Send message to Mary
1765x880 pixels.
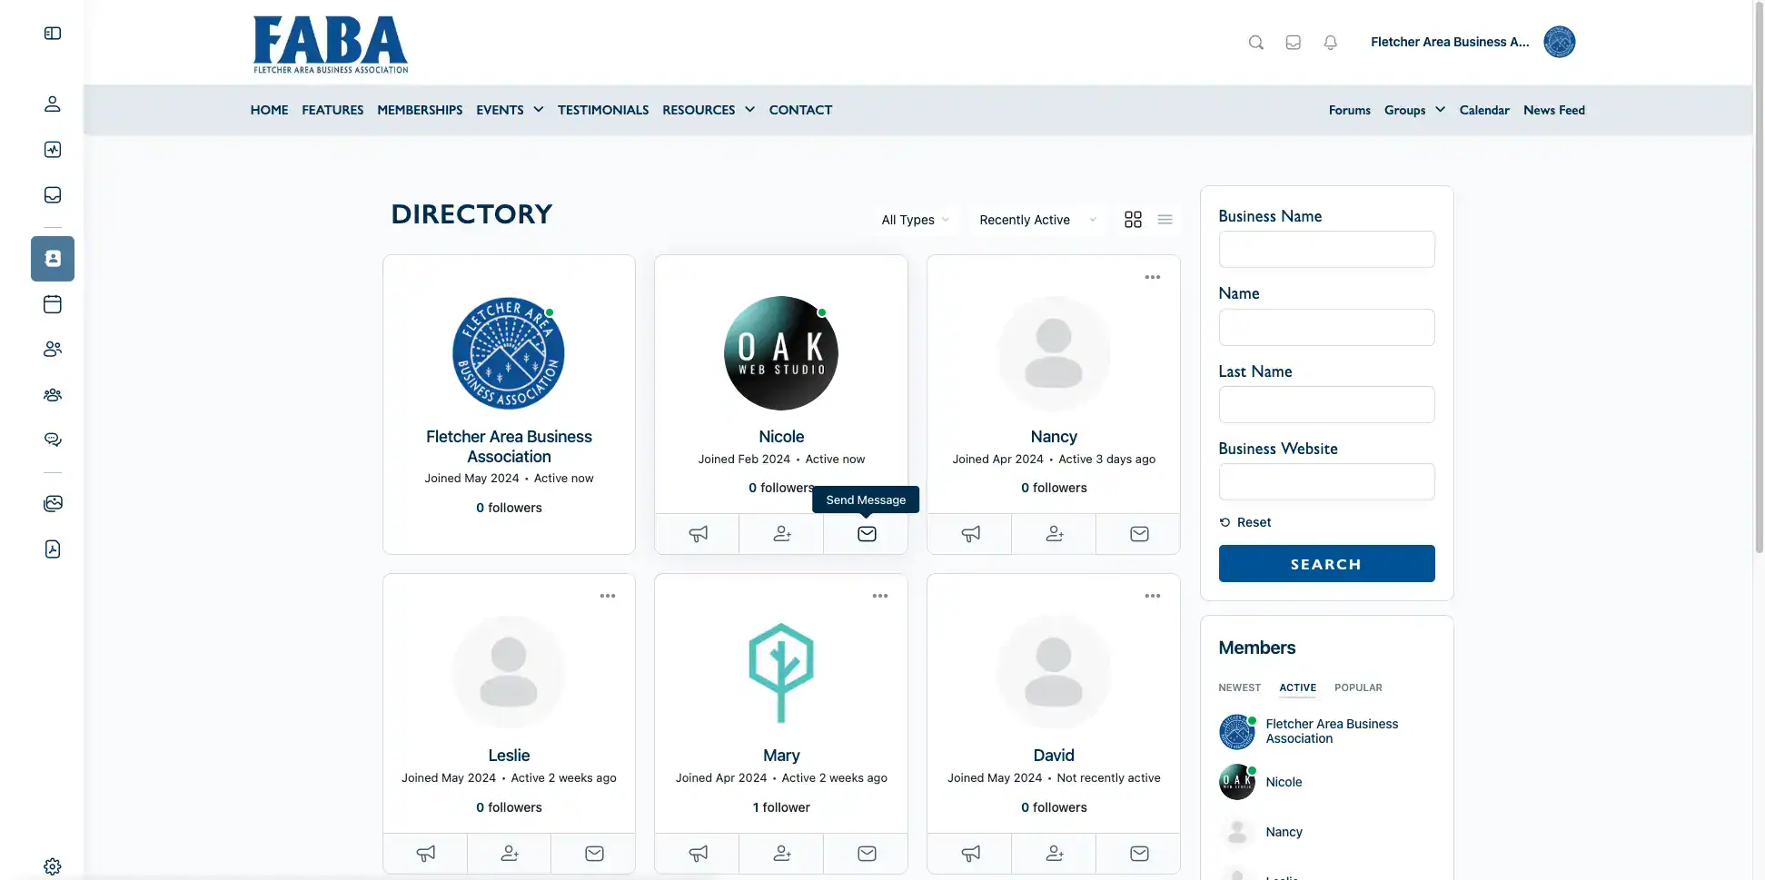(x=867, y=854)
